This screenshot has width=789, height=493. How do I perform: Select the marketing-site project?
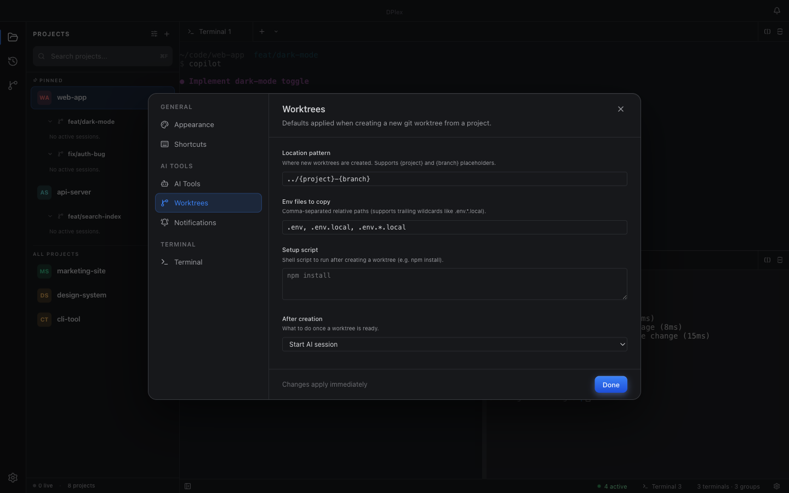pyautogui.click(x=102, y=271)
